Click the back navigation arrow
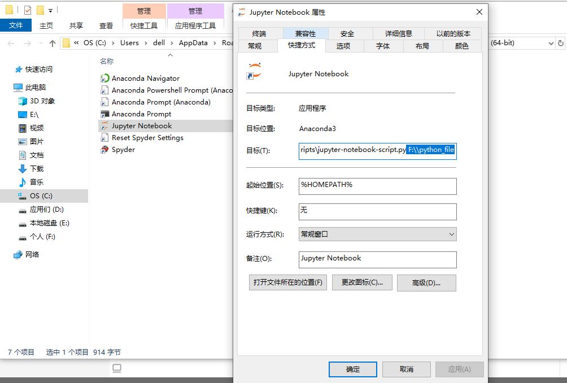The width and height of the screenshot is (567, 383). point(10,42)
